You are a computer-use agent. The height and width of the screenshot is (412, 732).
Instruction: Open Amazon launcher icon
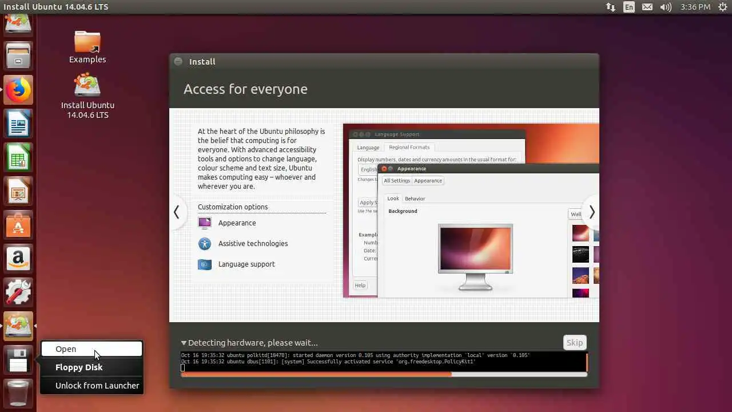tap(18, 259)
